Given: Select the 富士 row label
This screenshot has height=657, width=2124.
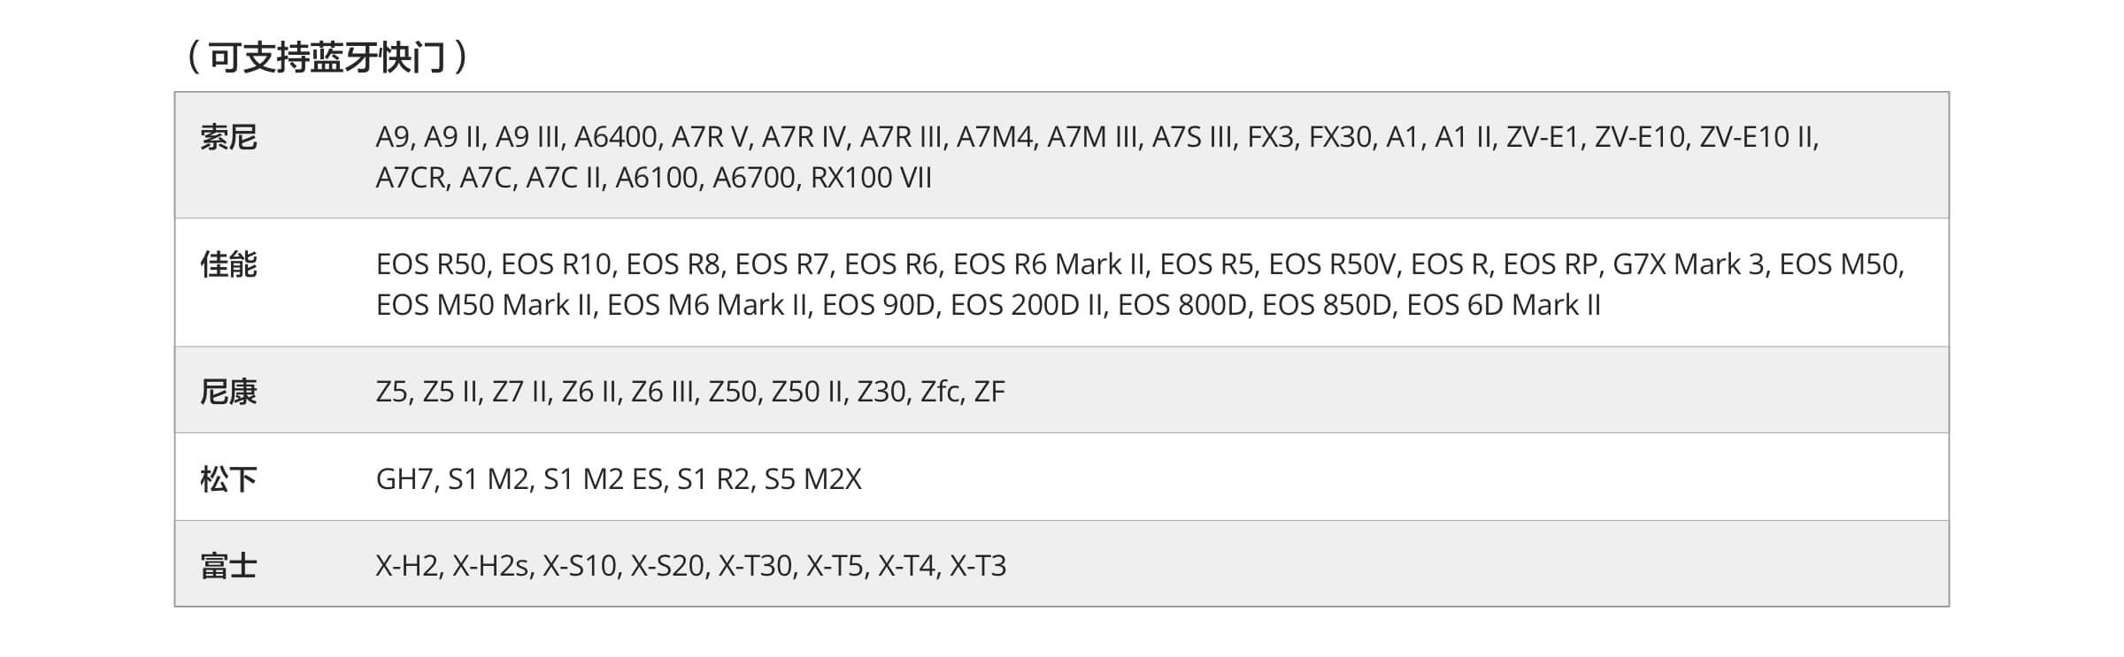Looking at the screenshot, I should point(228,566).
